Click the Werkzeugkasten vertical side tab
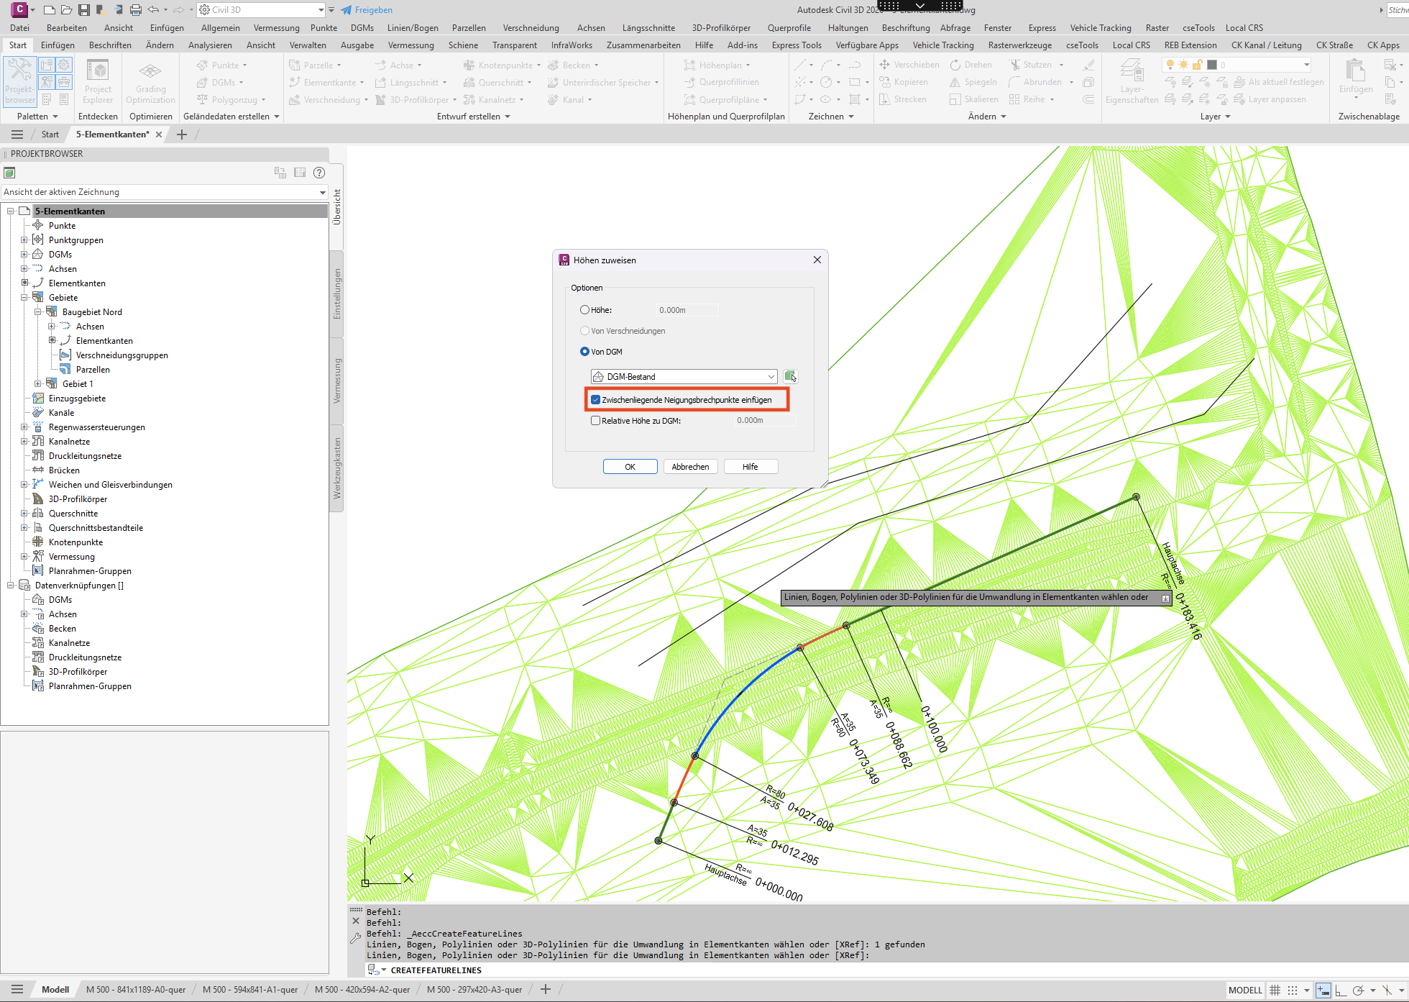 click(x=337, y=468)
